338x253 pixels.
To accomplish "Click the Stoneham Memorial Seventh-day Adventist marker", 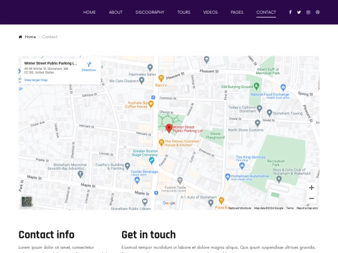I will [x=80, y=174].
